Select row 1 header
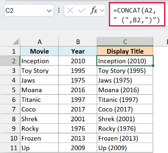Screen dimensions: 168x153 [x=10, y=51]
